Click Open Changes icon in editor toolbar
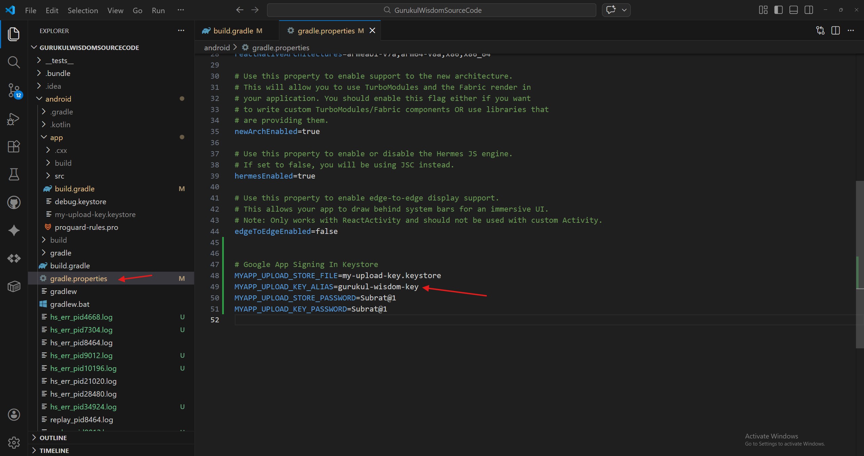The height and width of the screenshot is (456, 864). click(820, 31)
